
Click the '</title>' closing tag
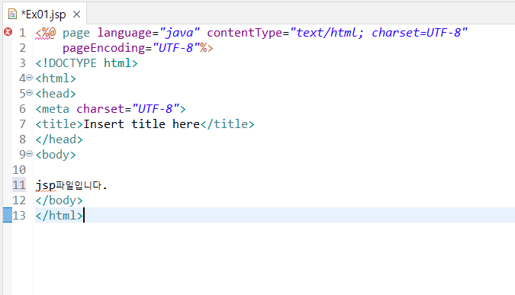tap(227, 124)
